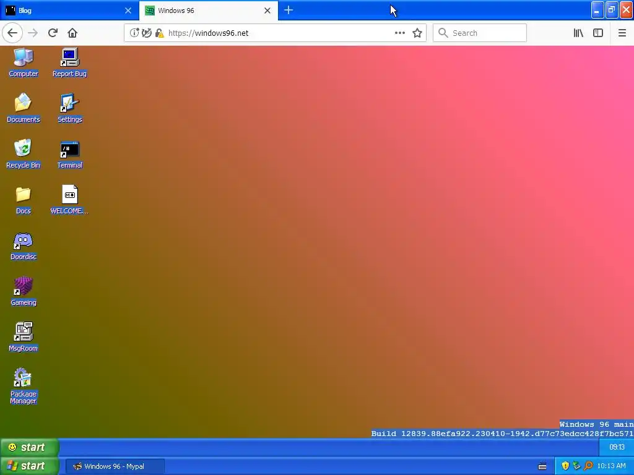Toggle the browser sidebar icon
Screen dimensions: 634x475
click(x=598, y=33)
